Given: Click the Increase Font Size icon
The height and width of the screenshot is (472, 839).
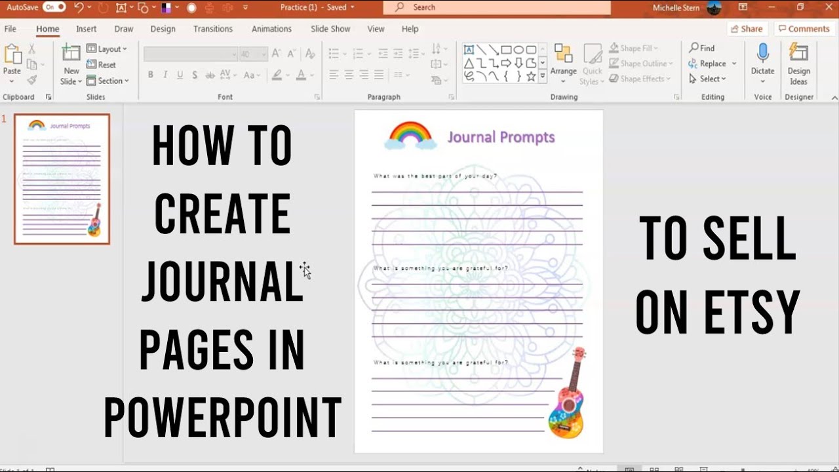Looking at the screenshot, I should click(276, 54).
